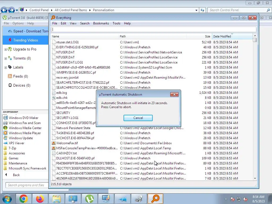Click the Labels tag icon

(10, 67)
